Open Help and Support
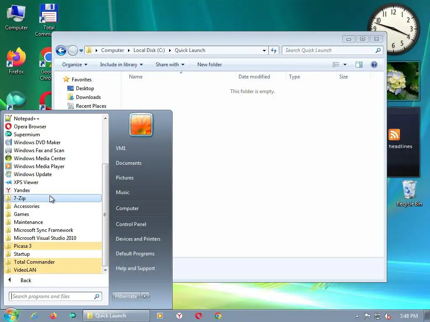Image resolution: width=430 pixels, height=322 pixels. [x=135, y=268]
